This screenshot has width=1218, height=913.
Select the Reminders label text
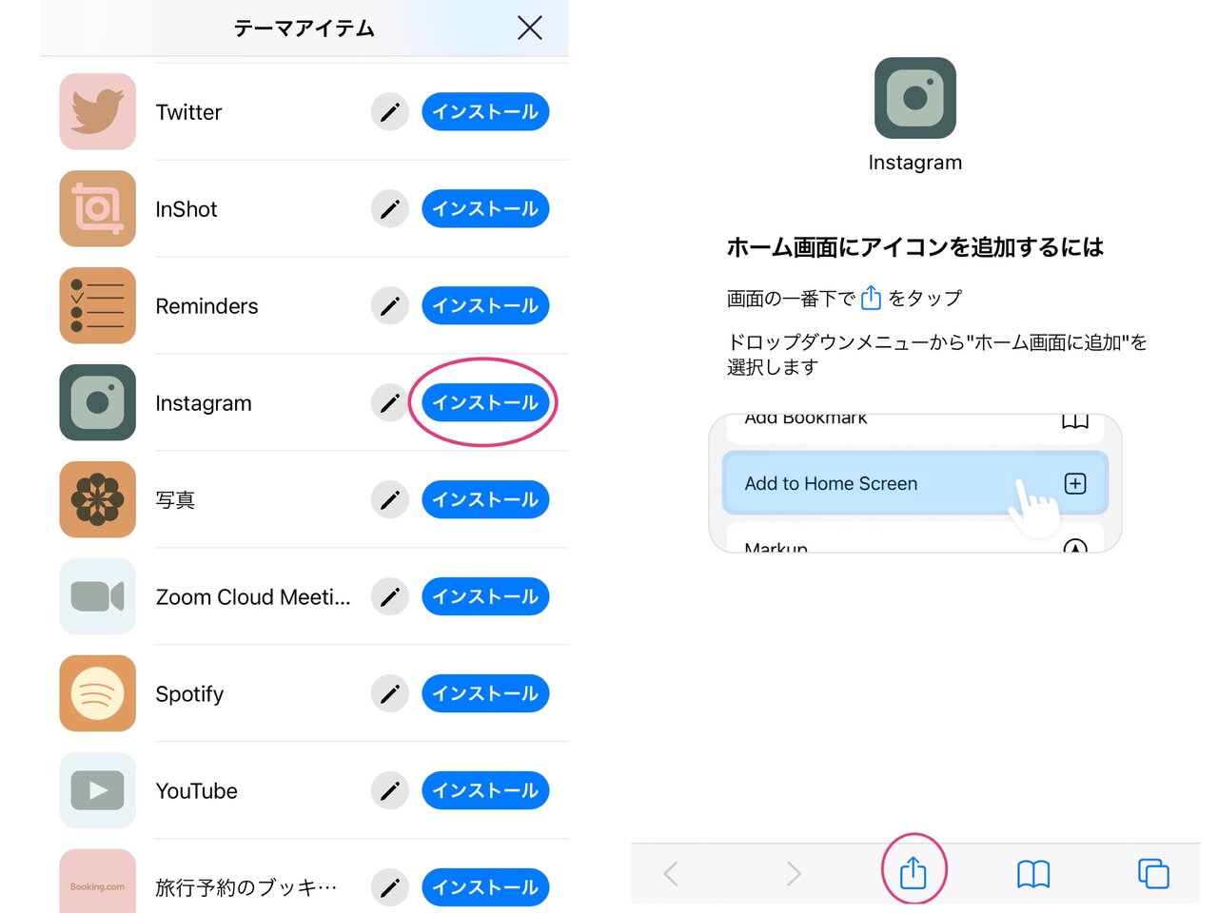point(206,306)
